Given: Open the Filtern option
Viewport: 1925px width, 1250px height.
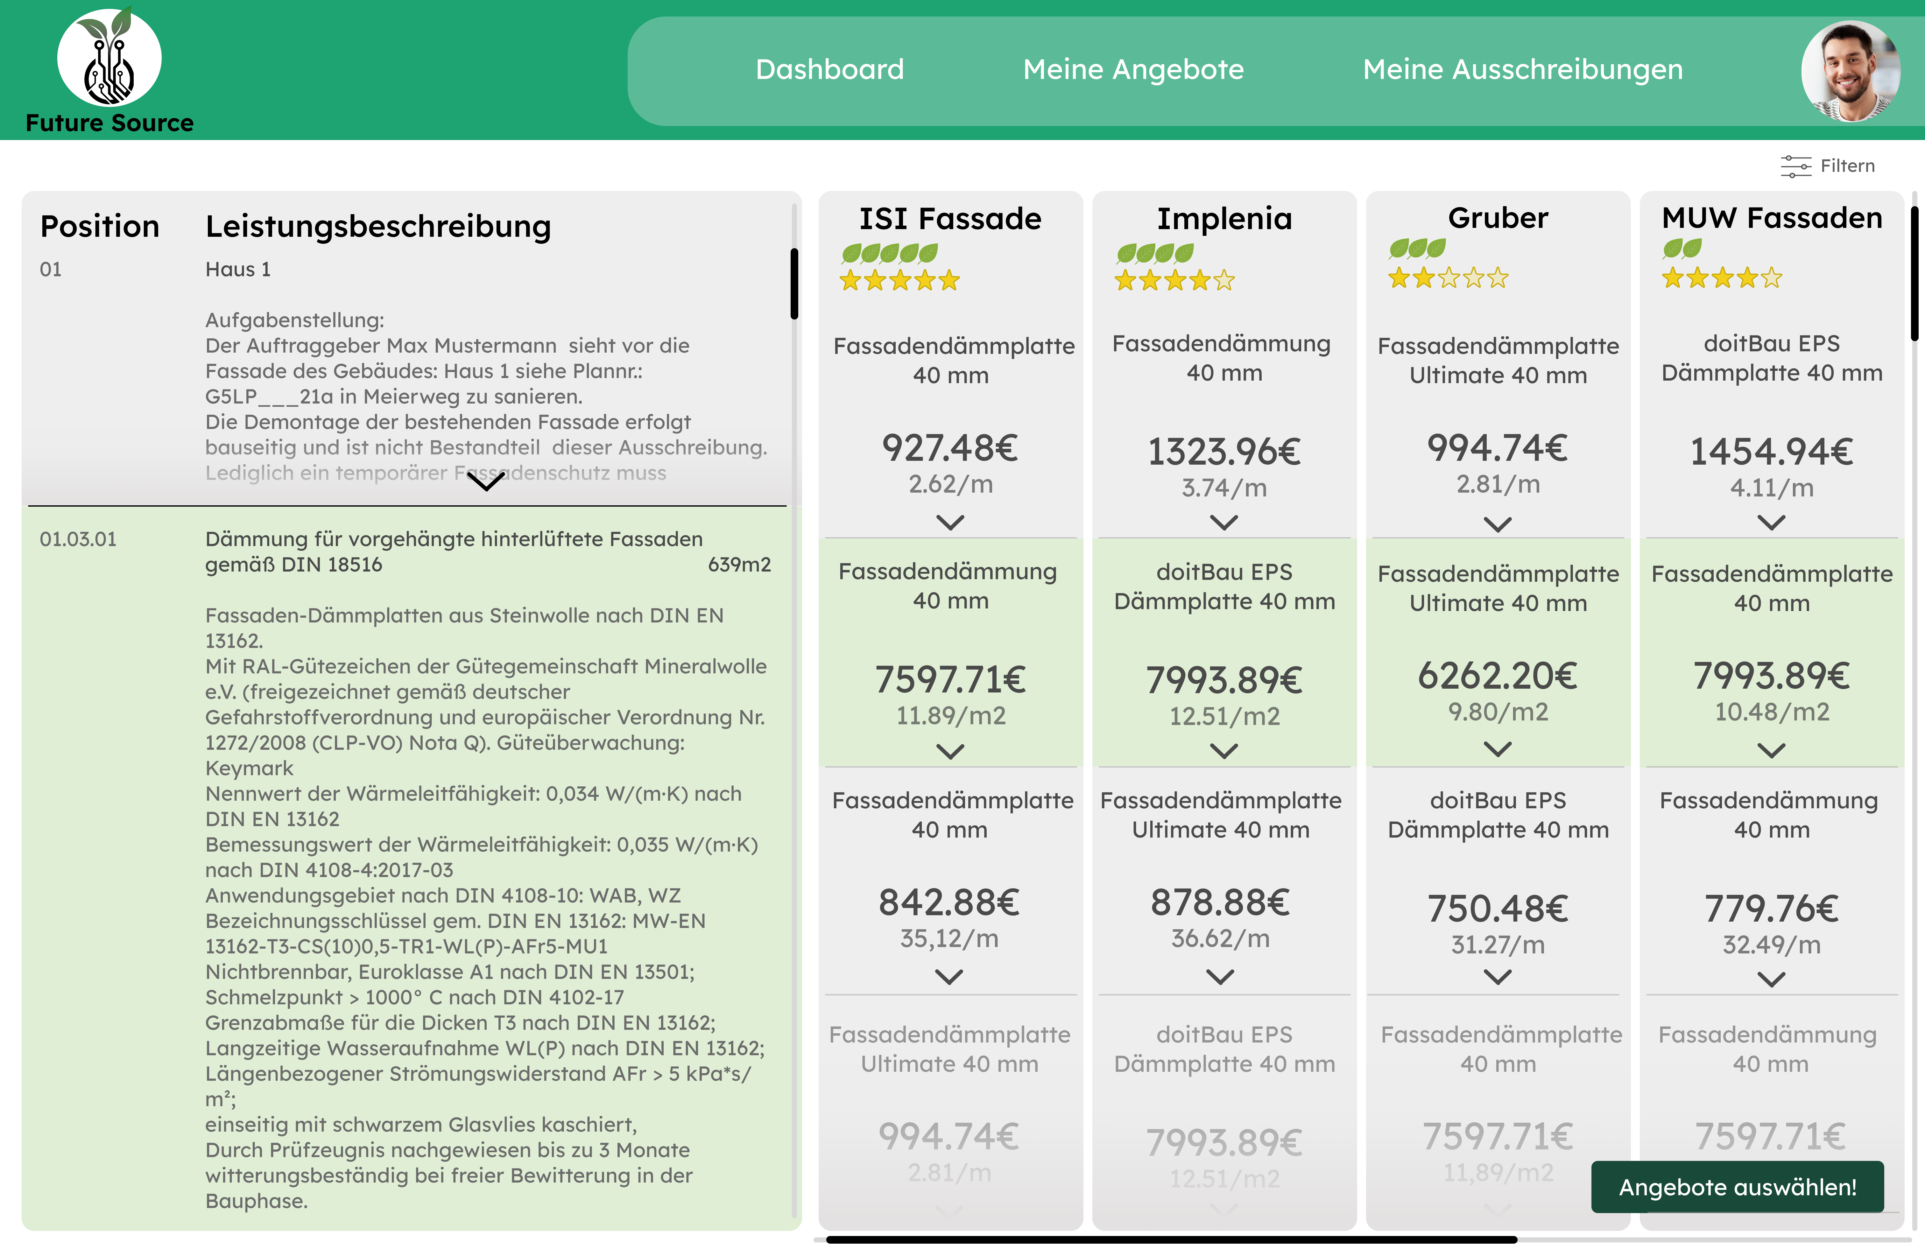Looking at the screenshot, I should (x=1828, y=166).
